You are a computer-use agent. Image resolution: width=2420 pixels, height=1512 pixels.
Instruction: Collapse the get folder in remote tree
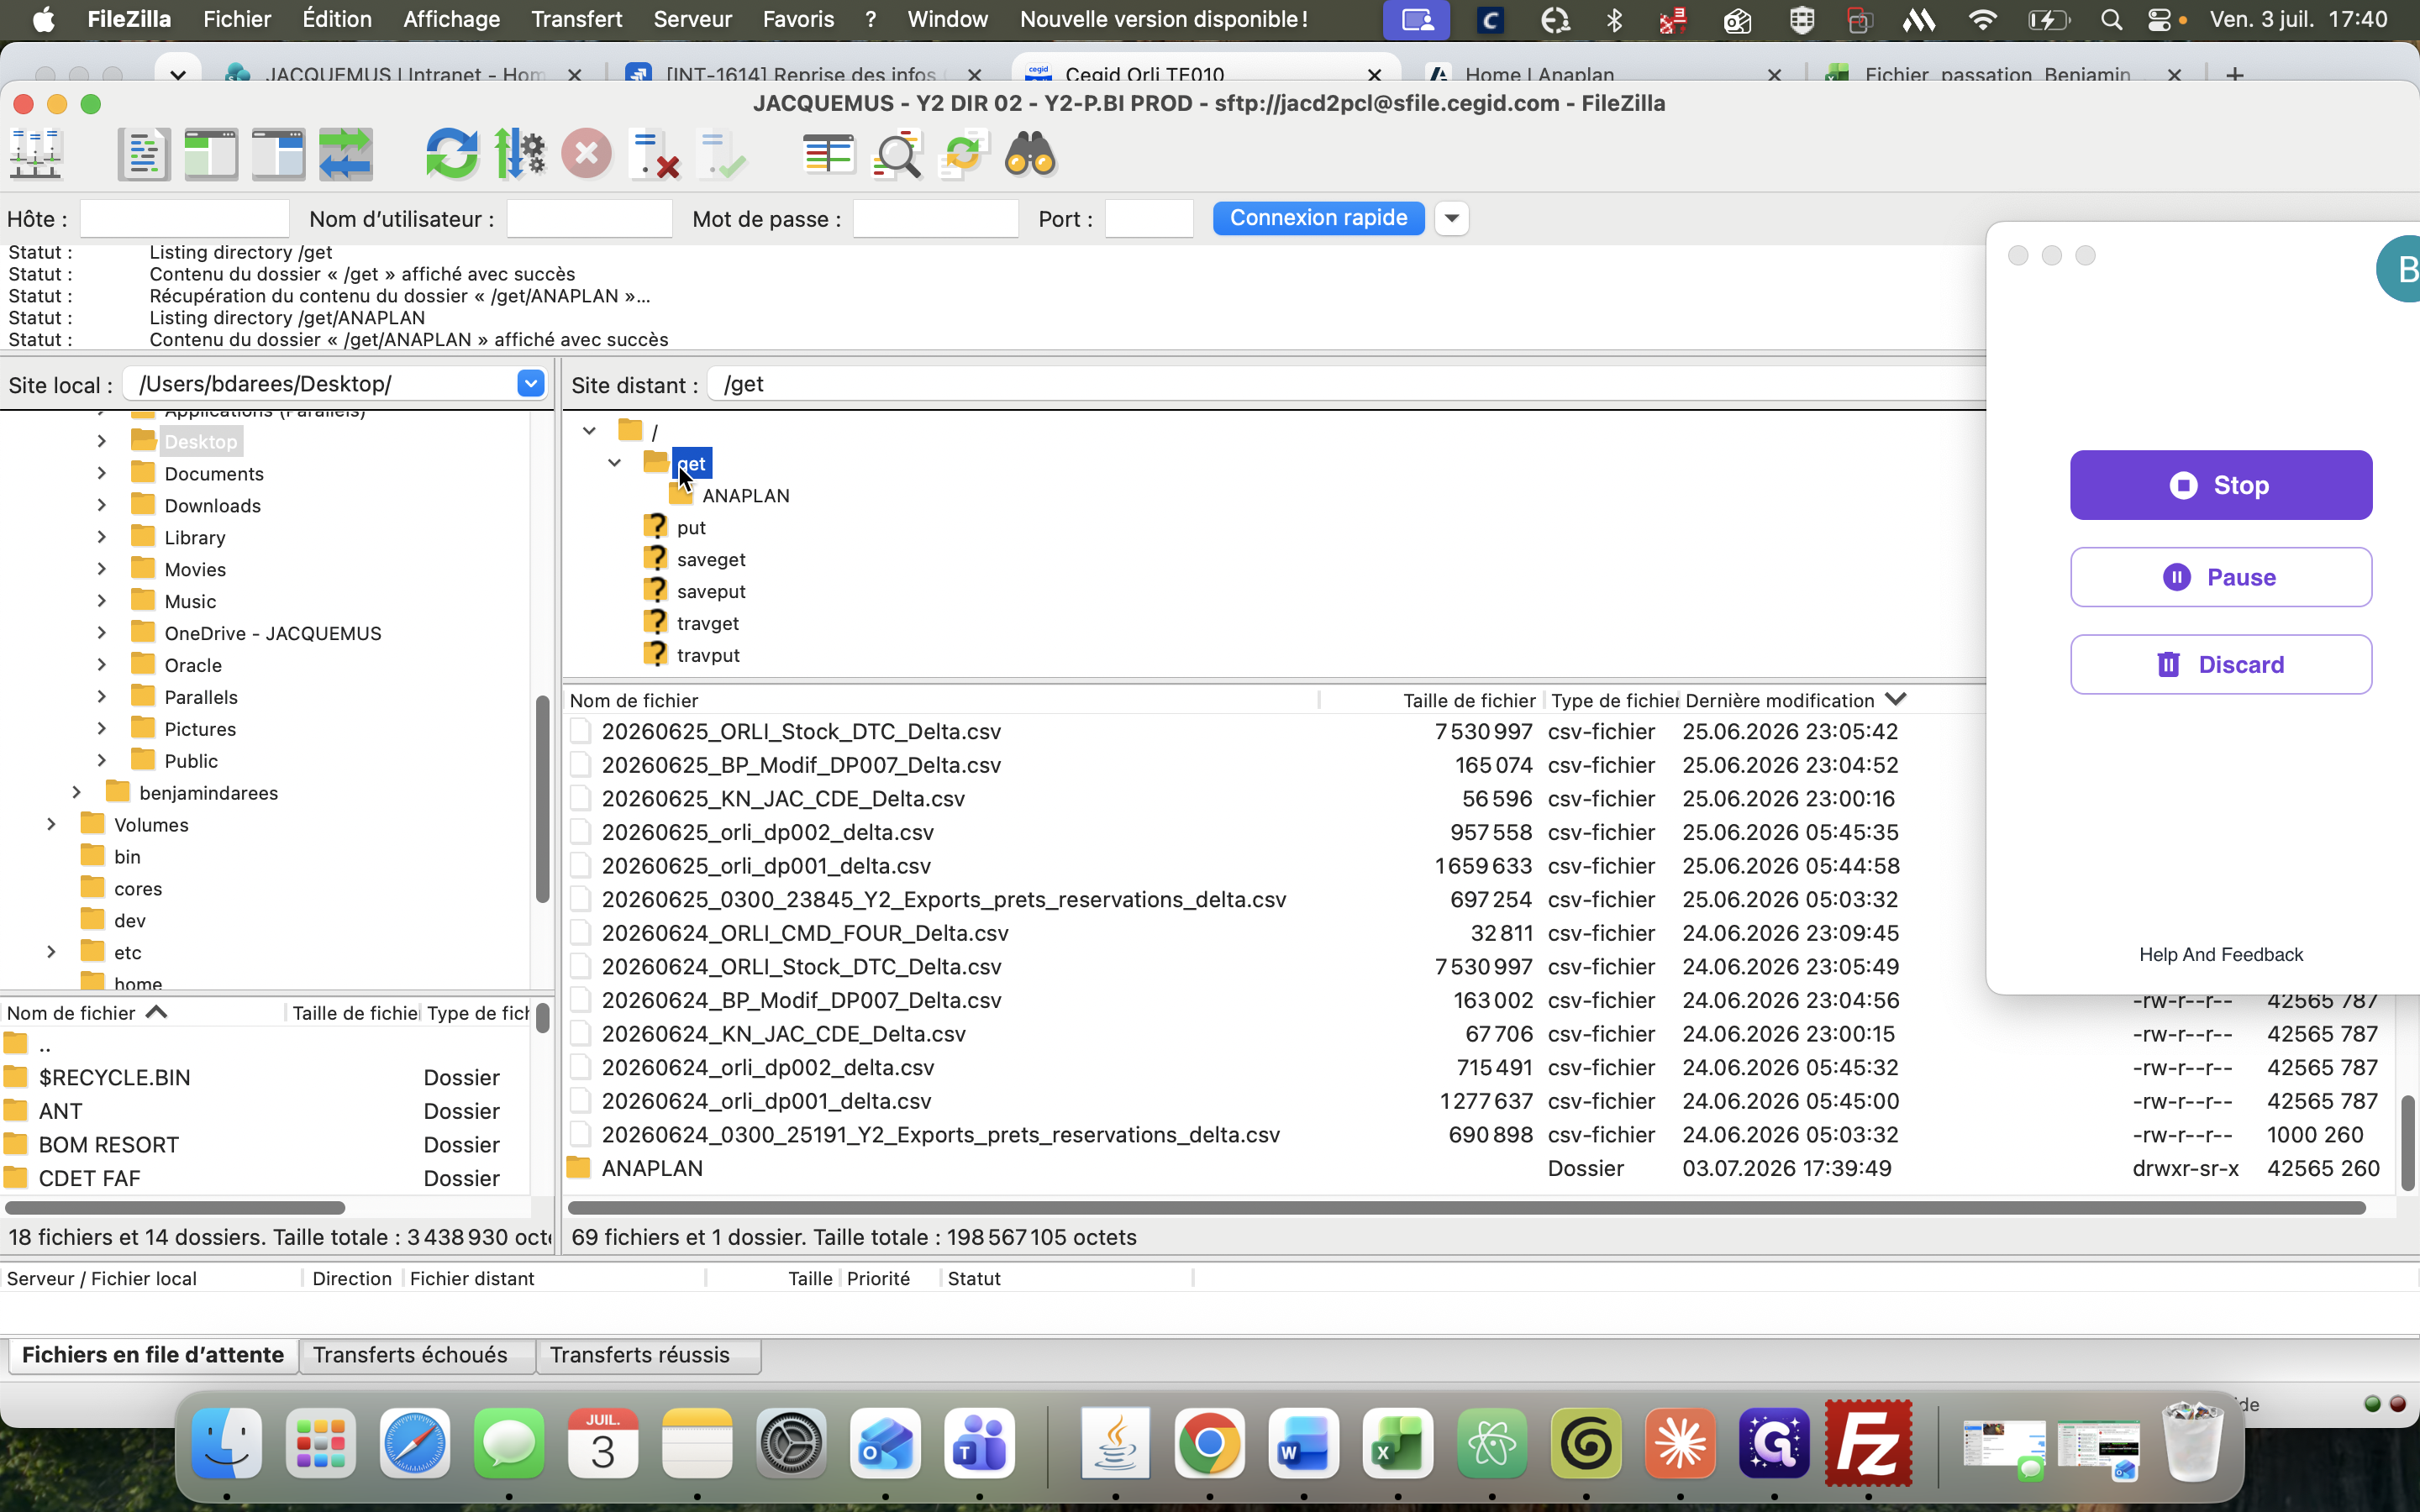(615, 463)
